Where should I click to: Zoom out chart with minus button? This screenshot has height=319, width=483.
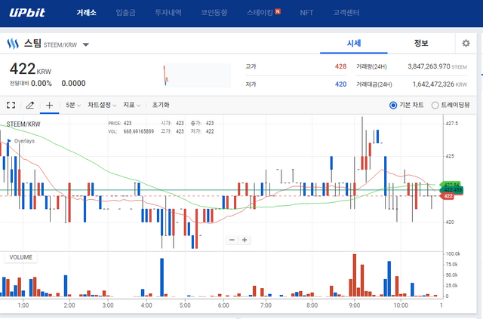[232, 240]
